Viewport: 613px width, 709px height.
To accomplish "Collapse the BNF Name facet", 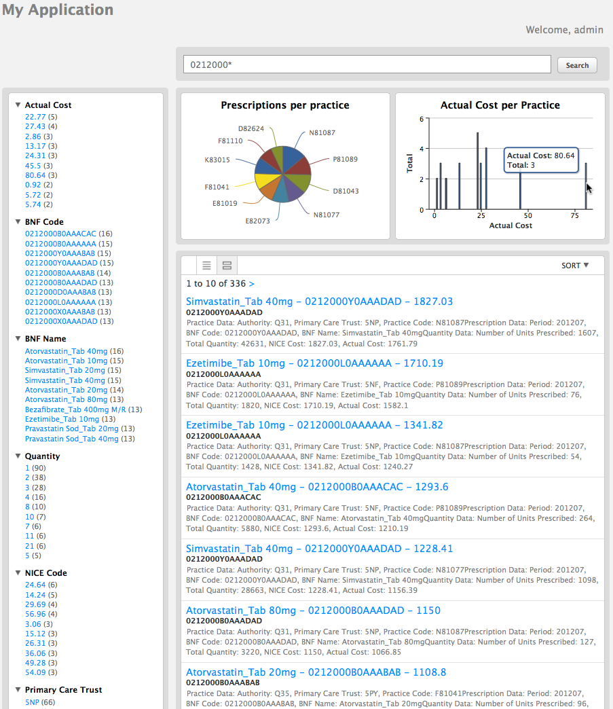I will coord(18,338).
